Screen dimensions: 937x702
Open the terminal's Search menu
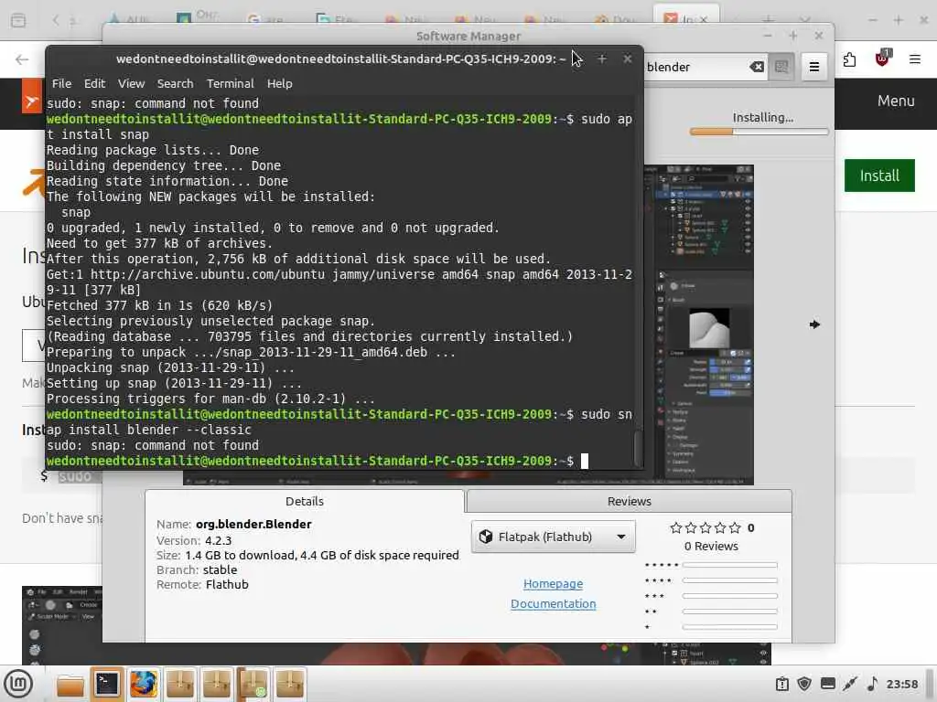tap(175, 83)
